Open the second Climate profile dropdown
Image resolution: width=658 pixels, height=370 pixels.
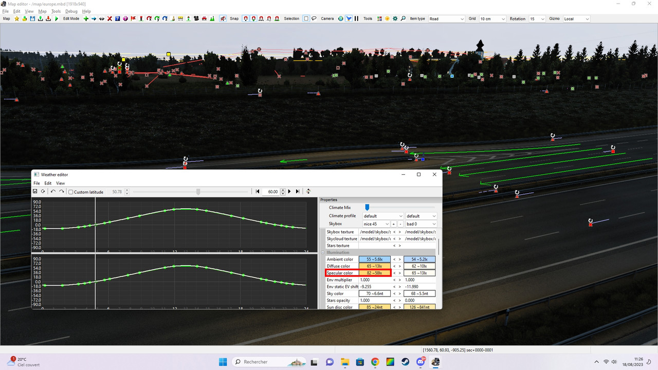(x=421, y=216)
